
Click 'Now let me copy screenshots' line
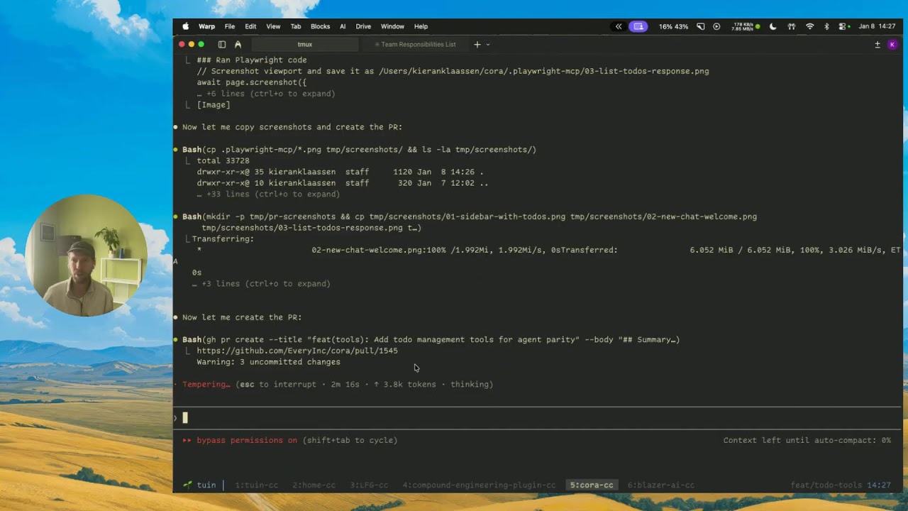[292, 127]
